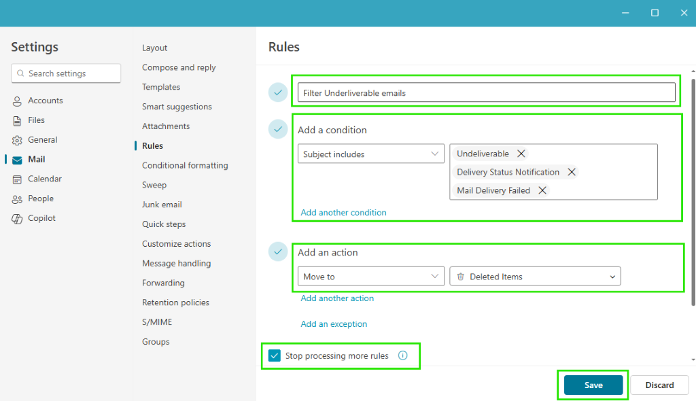Minimize the settings window
696x401 pixels.
pos(625,13)
